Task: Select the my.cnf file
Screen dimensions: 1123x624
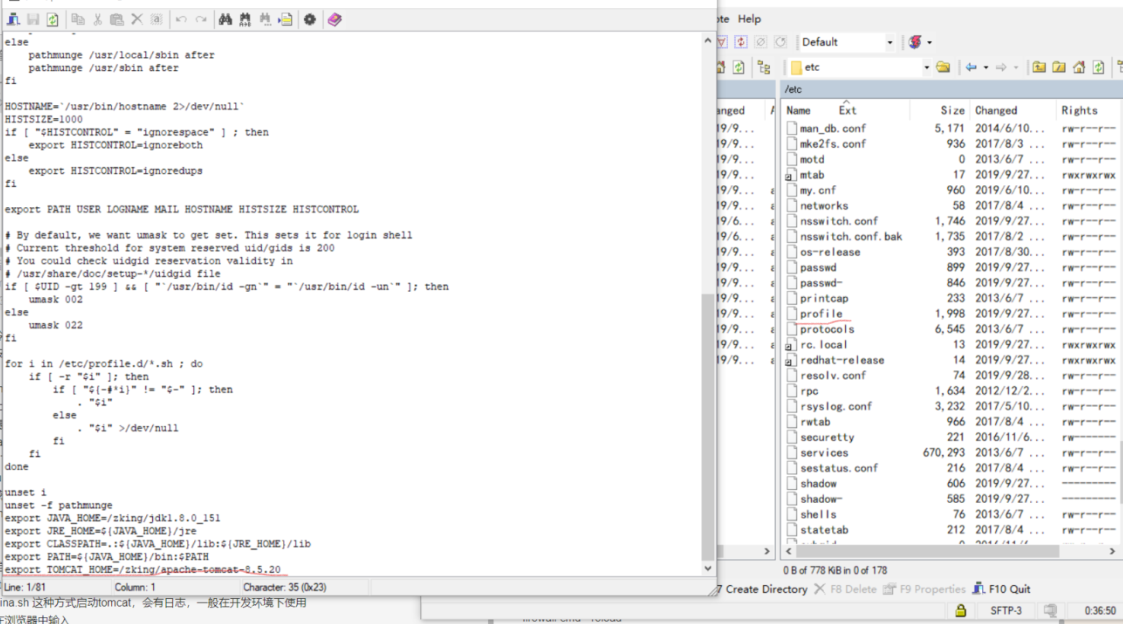Action: pyautogui.click(x=818, y=190)
